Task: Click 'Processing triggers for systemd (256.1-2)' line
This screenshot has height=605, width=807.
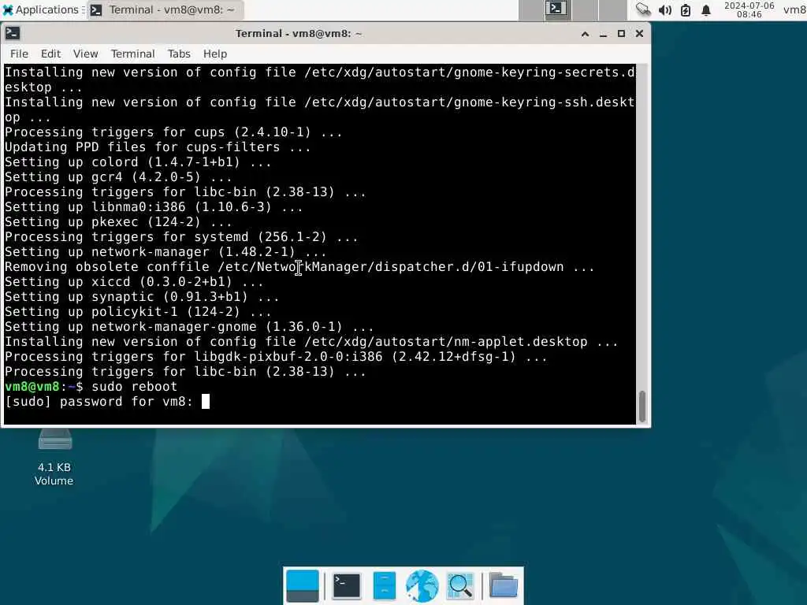Action: click(x=181, y=236)
